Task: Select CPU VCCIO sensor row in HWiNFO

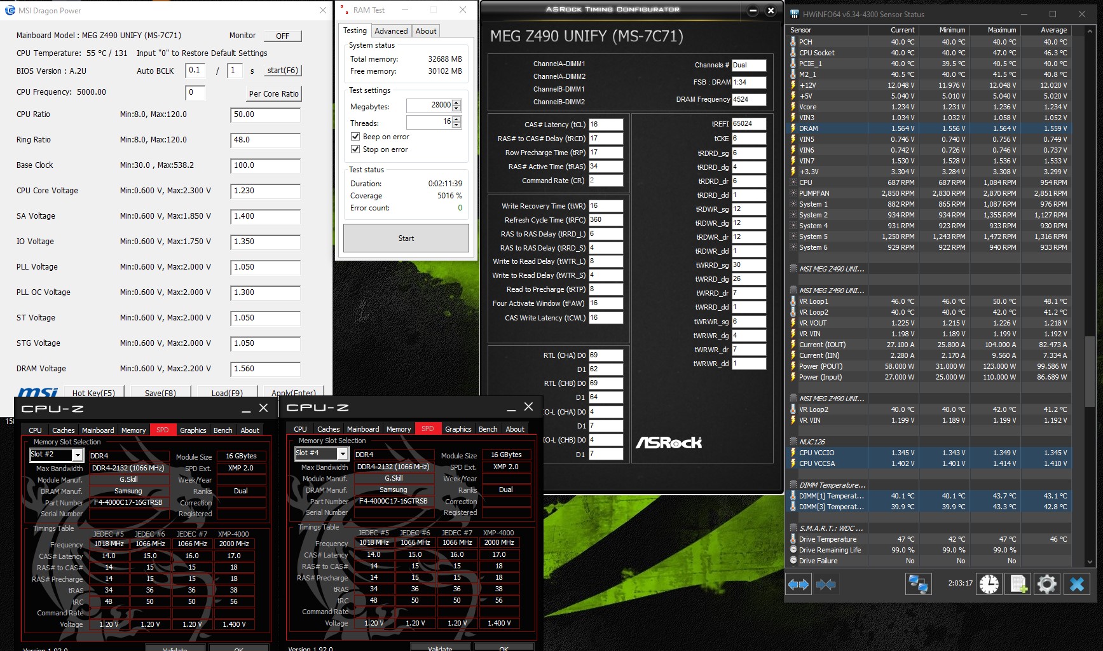Action: click(x=929, y=453)
